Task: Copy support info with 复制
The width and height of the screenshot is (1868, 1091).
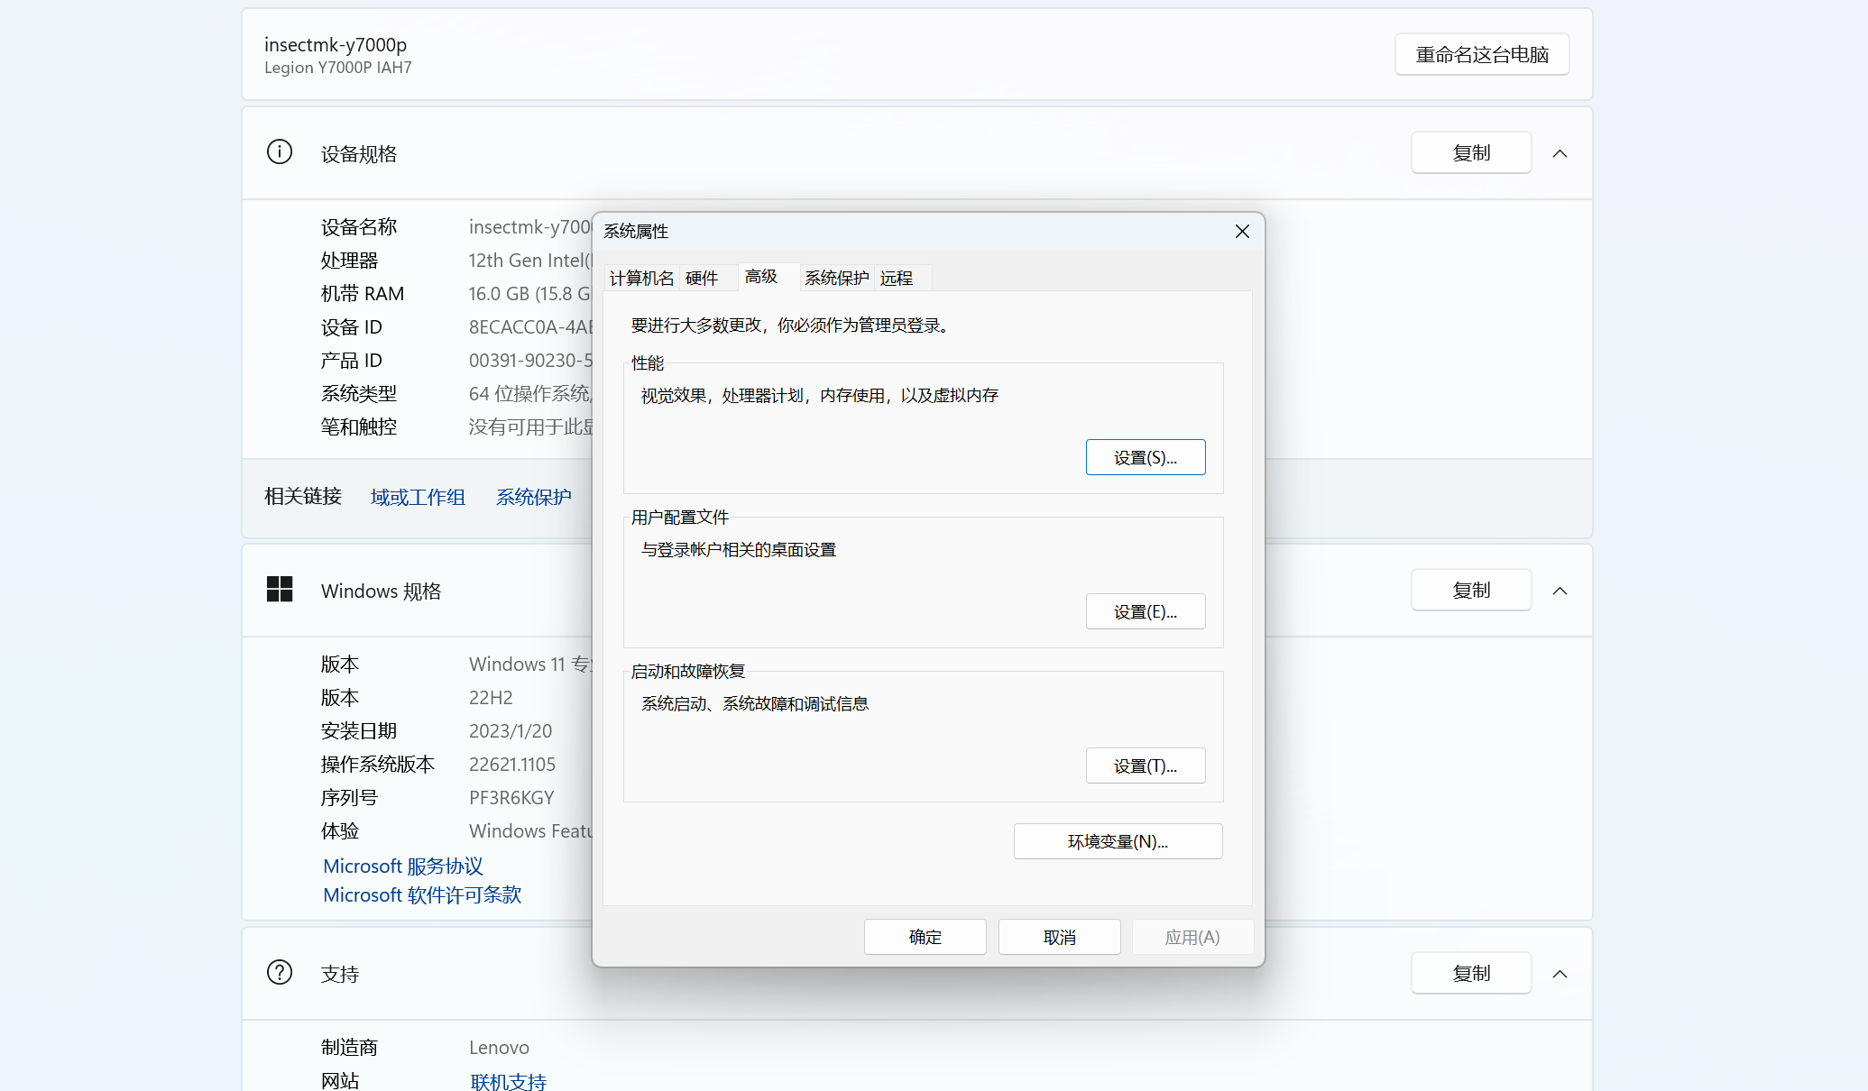Action: [x=1471, y=973]
